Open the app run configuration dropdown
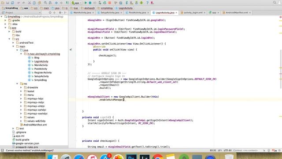The width and height of the screenshot is (282, 159). pos(76,3)
